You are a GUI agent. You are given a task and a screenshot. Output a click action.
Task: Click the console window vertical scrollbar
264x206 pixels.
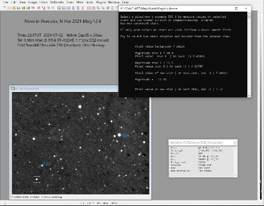pyautogui.click(x=249, y=54)
